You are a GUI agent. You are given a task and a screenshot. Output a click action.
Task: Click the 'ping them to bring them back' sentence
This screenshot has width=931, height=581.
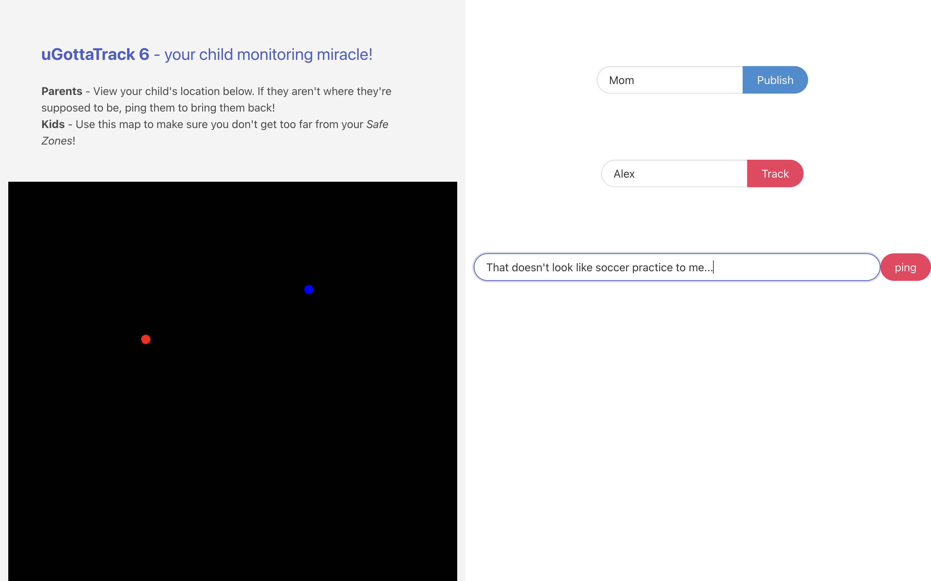tap(200, 108)
